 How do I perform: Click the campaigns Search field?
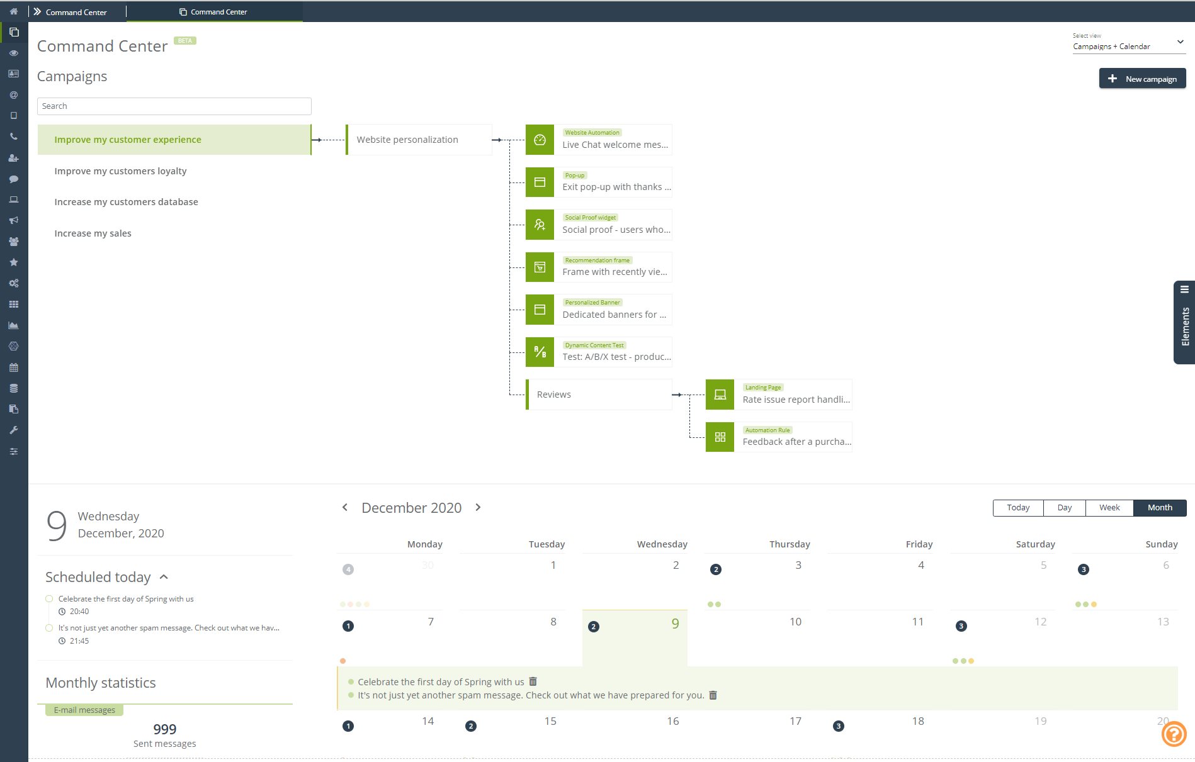(174, 106)
